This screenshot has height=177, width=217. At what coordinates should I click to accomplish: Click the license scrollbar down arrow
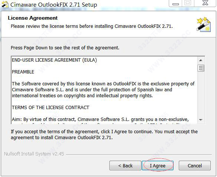tap(201, 120)
